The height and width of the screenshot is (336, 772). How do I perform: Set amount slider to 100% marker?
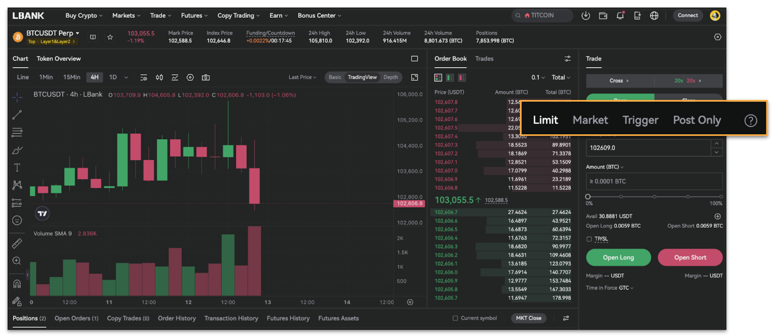pyautogui.click(x=721, y=197)
